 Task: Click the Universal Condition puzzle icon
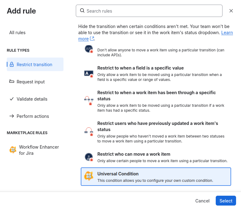[x=89, y=176]
